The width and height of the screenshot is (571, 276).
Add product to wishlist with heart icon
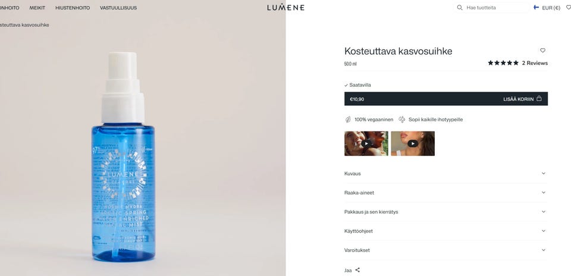click(542, 50)
